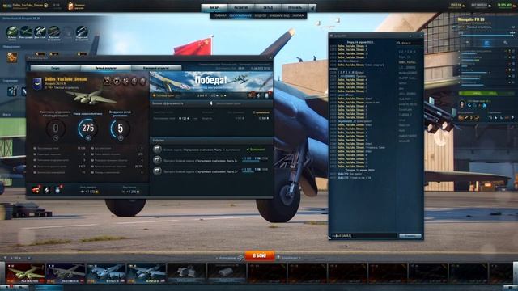
Task: Click the fourth achievement medal in results
Action: [x=134, y=81]
